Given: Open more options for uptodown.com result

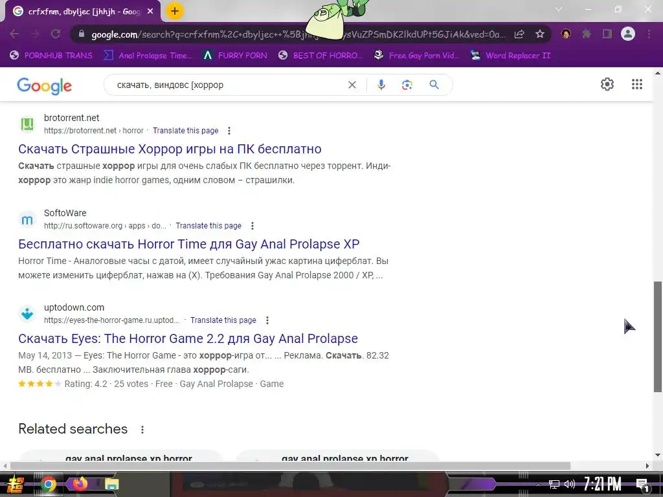Looking at the screenshot, I should (267, 320).
